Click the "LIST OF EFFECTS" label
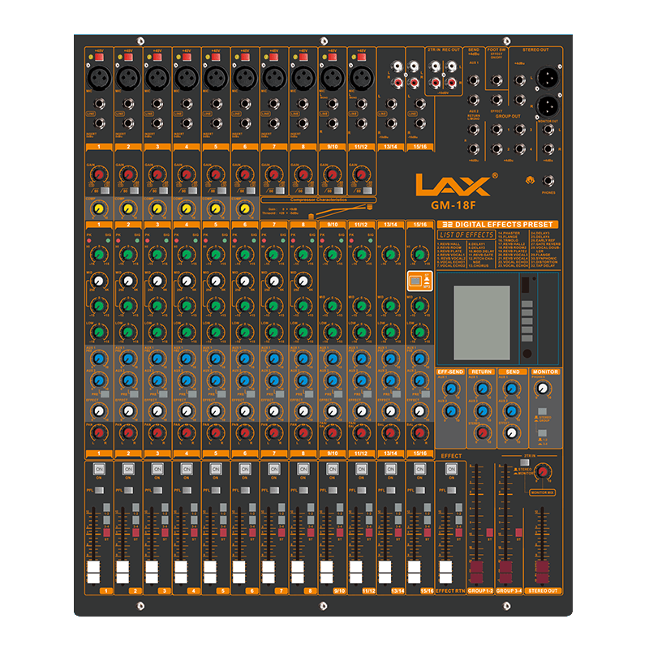Screen dimensions: 649x649 466,234
